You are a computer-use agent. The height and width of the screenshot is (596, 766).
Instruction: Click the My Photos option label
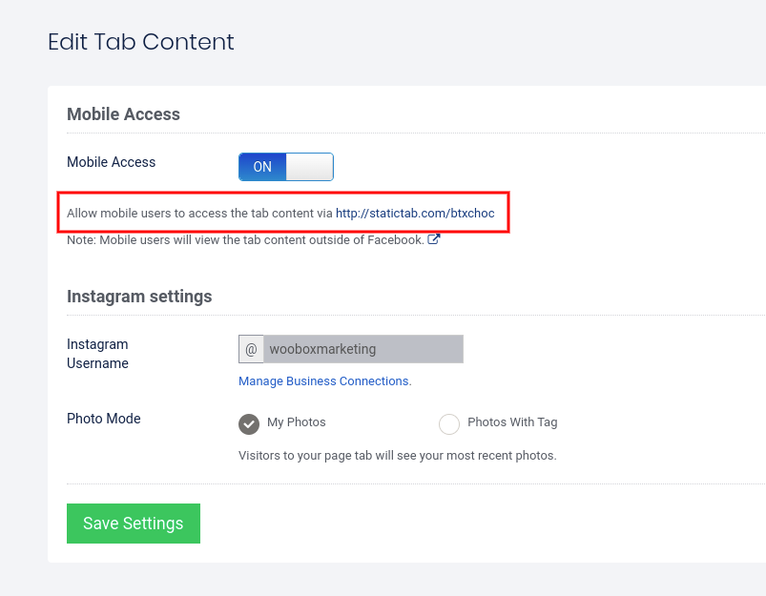coord(297,422)
